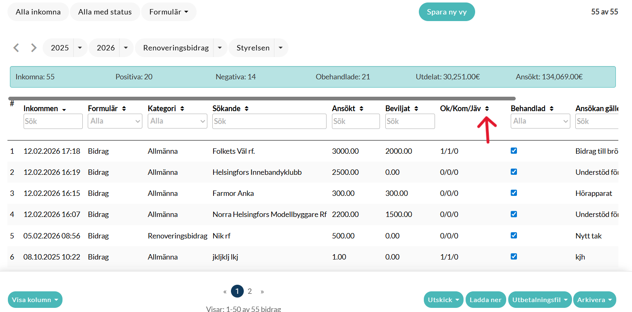Image resolution: width=632 pixels, height=312 pixels.
Task: Click the Spara ny vy button
Action: (447, 12)
